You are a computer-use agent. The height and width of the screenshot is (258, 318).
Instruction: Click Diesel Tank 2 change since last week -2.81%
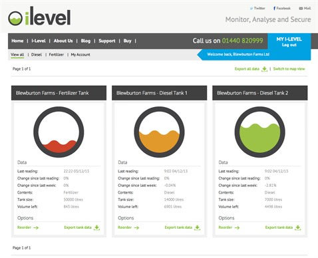pos(270,186)
